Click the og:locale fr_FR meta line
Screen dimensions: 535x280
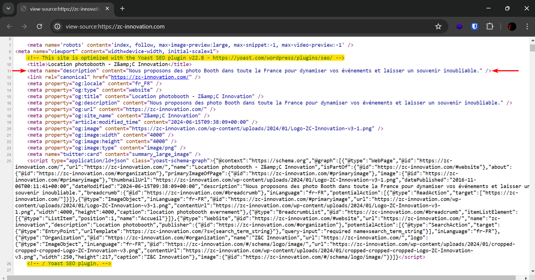click(x=94, y=84)
